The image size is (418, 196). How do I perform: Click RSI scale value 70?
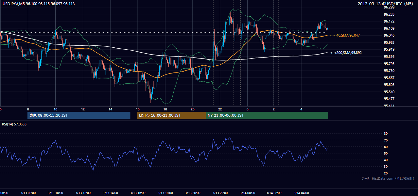(x=386, y=140)
